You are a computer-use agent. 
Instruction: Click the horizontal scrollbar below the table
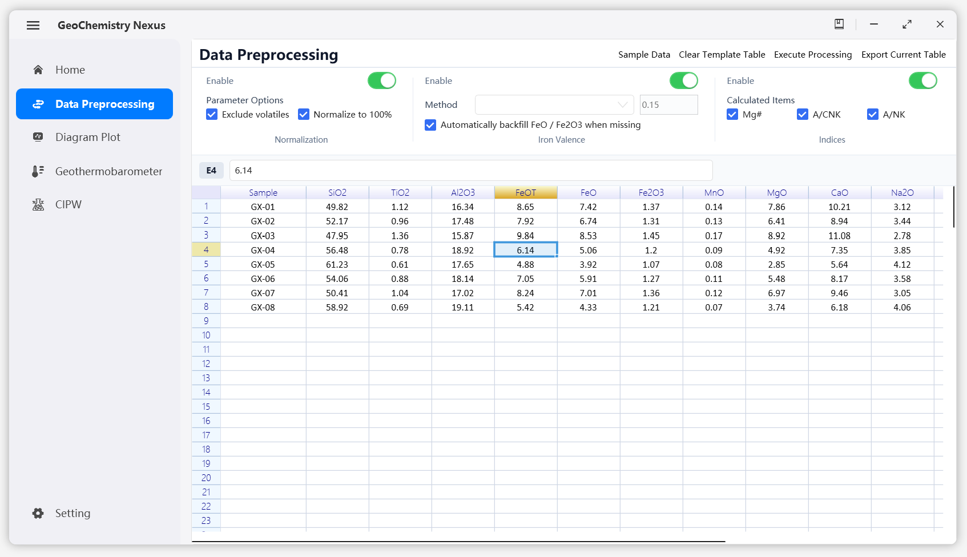tap(458, 541)
